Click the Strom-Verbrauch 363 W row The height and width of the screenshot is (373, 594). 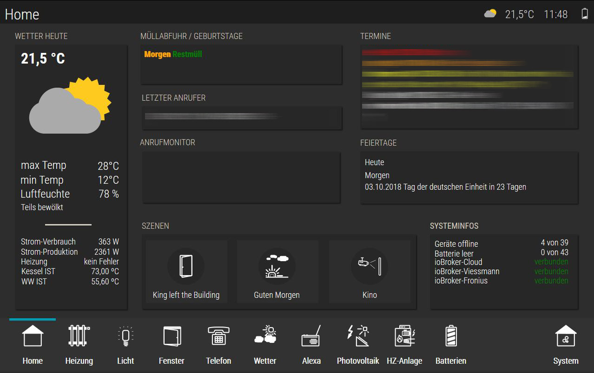pyautogui.click(x=70, y=242)
